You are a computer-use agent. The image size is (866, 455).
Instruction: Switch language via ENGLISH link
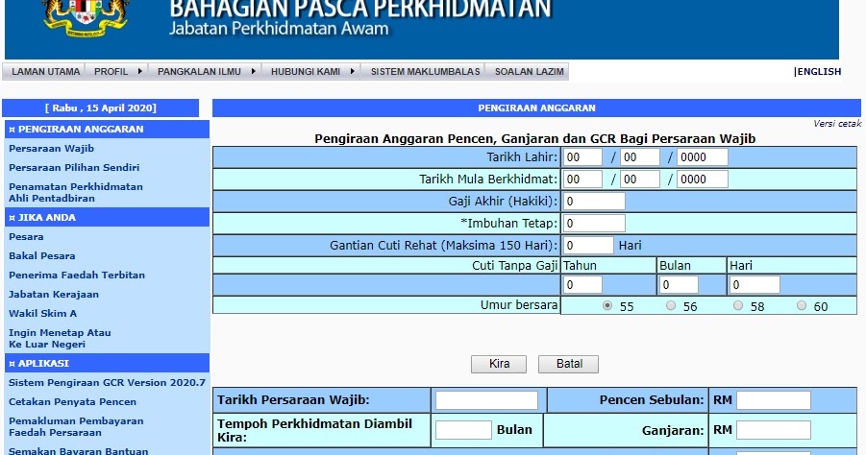tap(818, 71)
